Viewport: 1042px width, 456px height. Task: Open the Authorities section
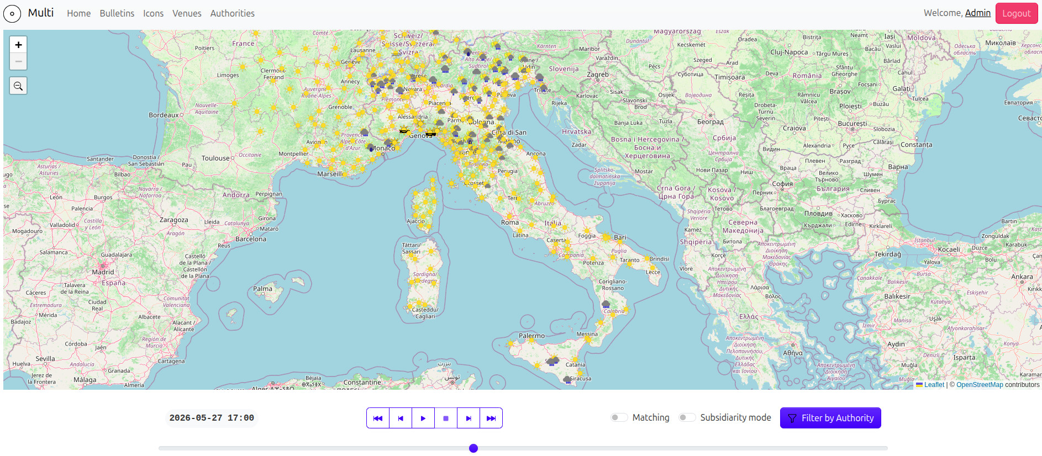click(233, 13)
